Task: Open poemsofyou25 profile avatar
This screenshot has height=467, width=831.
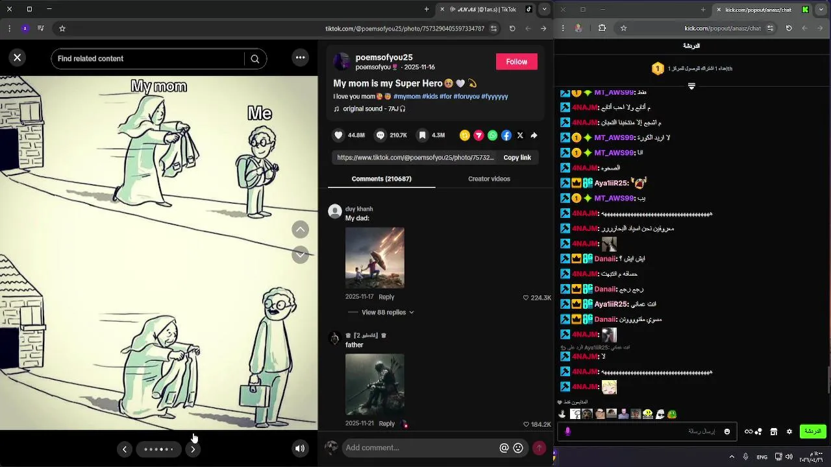Action: click(x=341, y=62)
